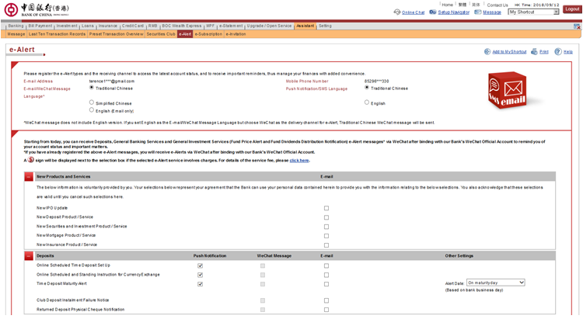Screen dimensions: 583x319
Task: Select Traditional Chinese for E-mail language
Action: [x=92, y=88]
